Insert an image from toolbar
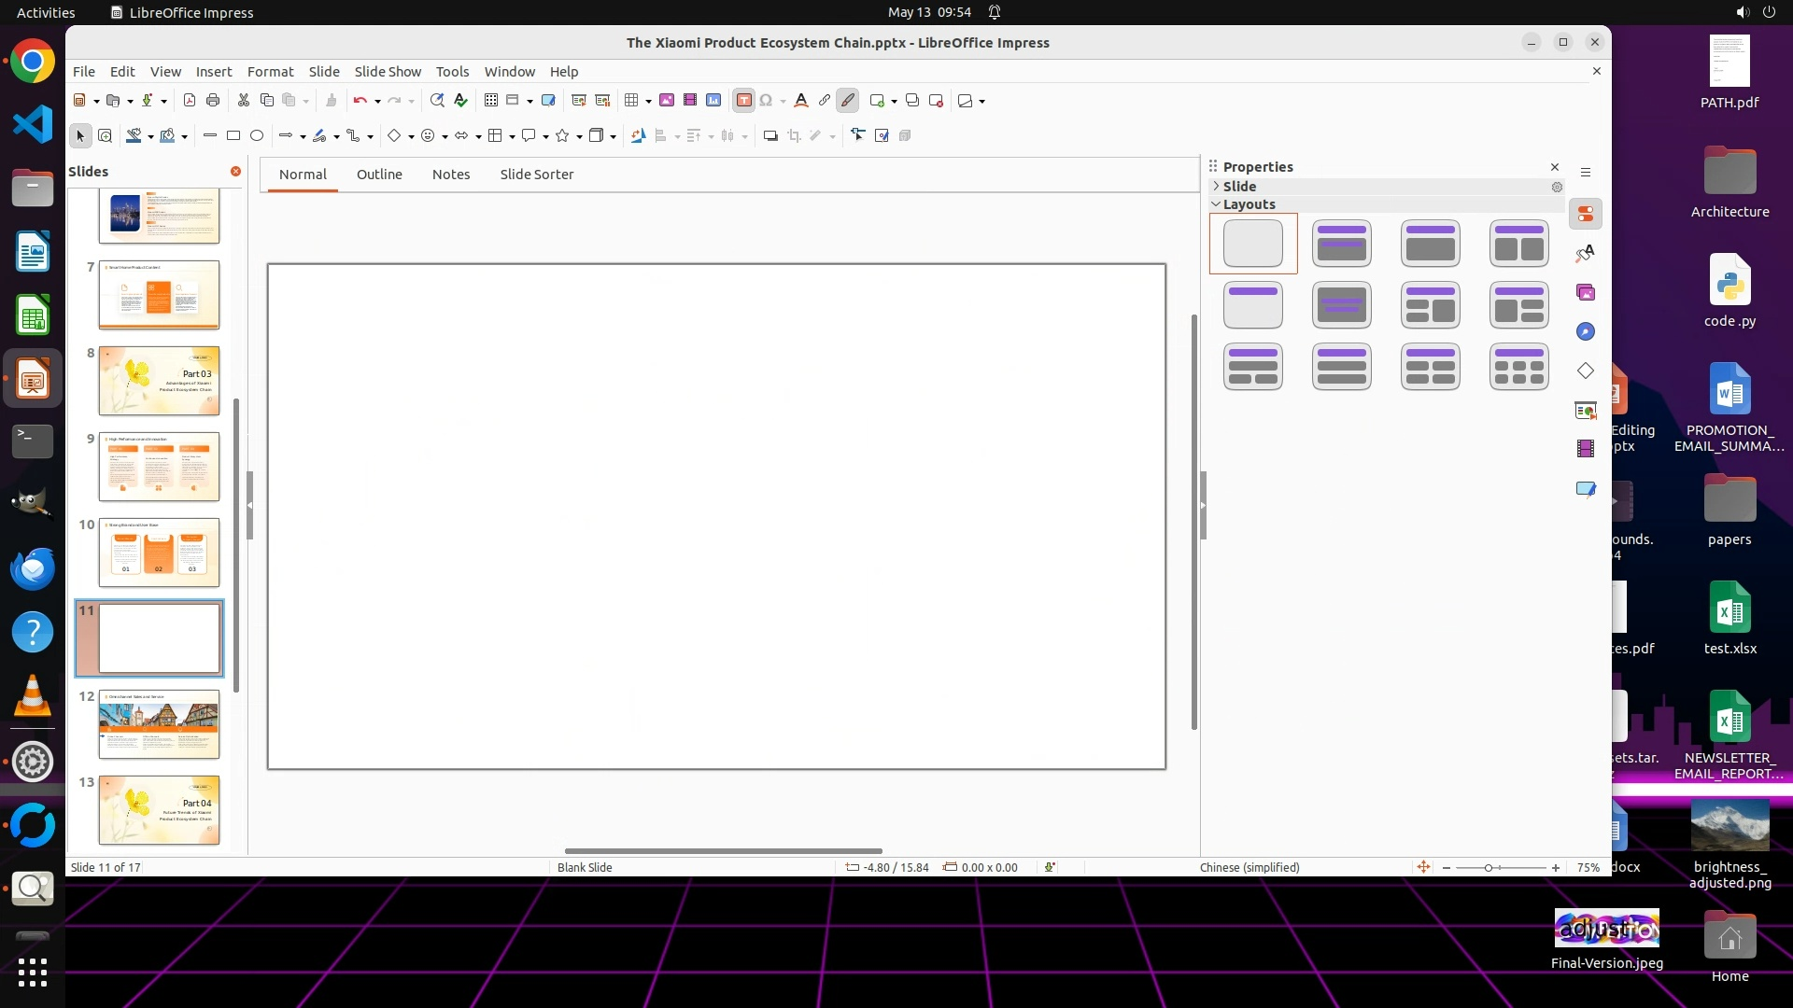Screen dimensions: 1793x1008 (667, 101)
